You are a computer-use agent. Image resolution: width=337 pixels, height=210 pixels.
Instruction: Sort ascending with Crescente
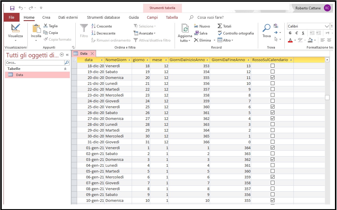coord(102,26)
